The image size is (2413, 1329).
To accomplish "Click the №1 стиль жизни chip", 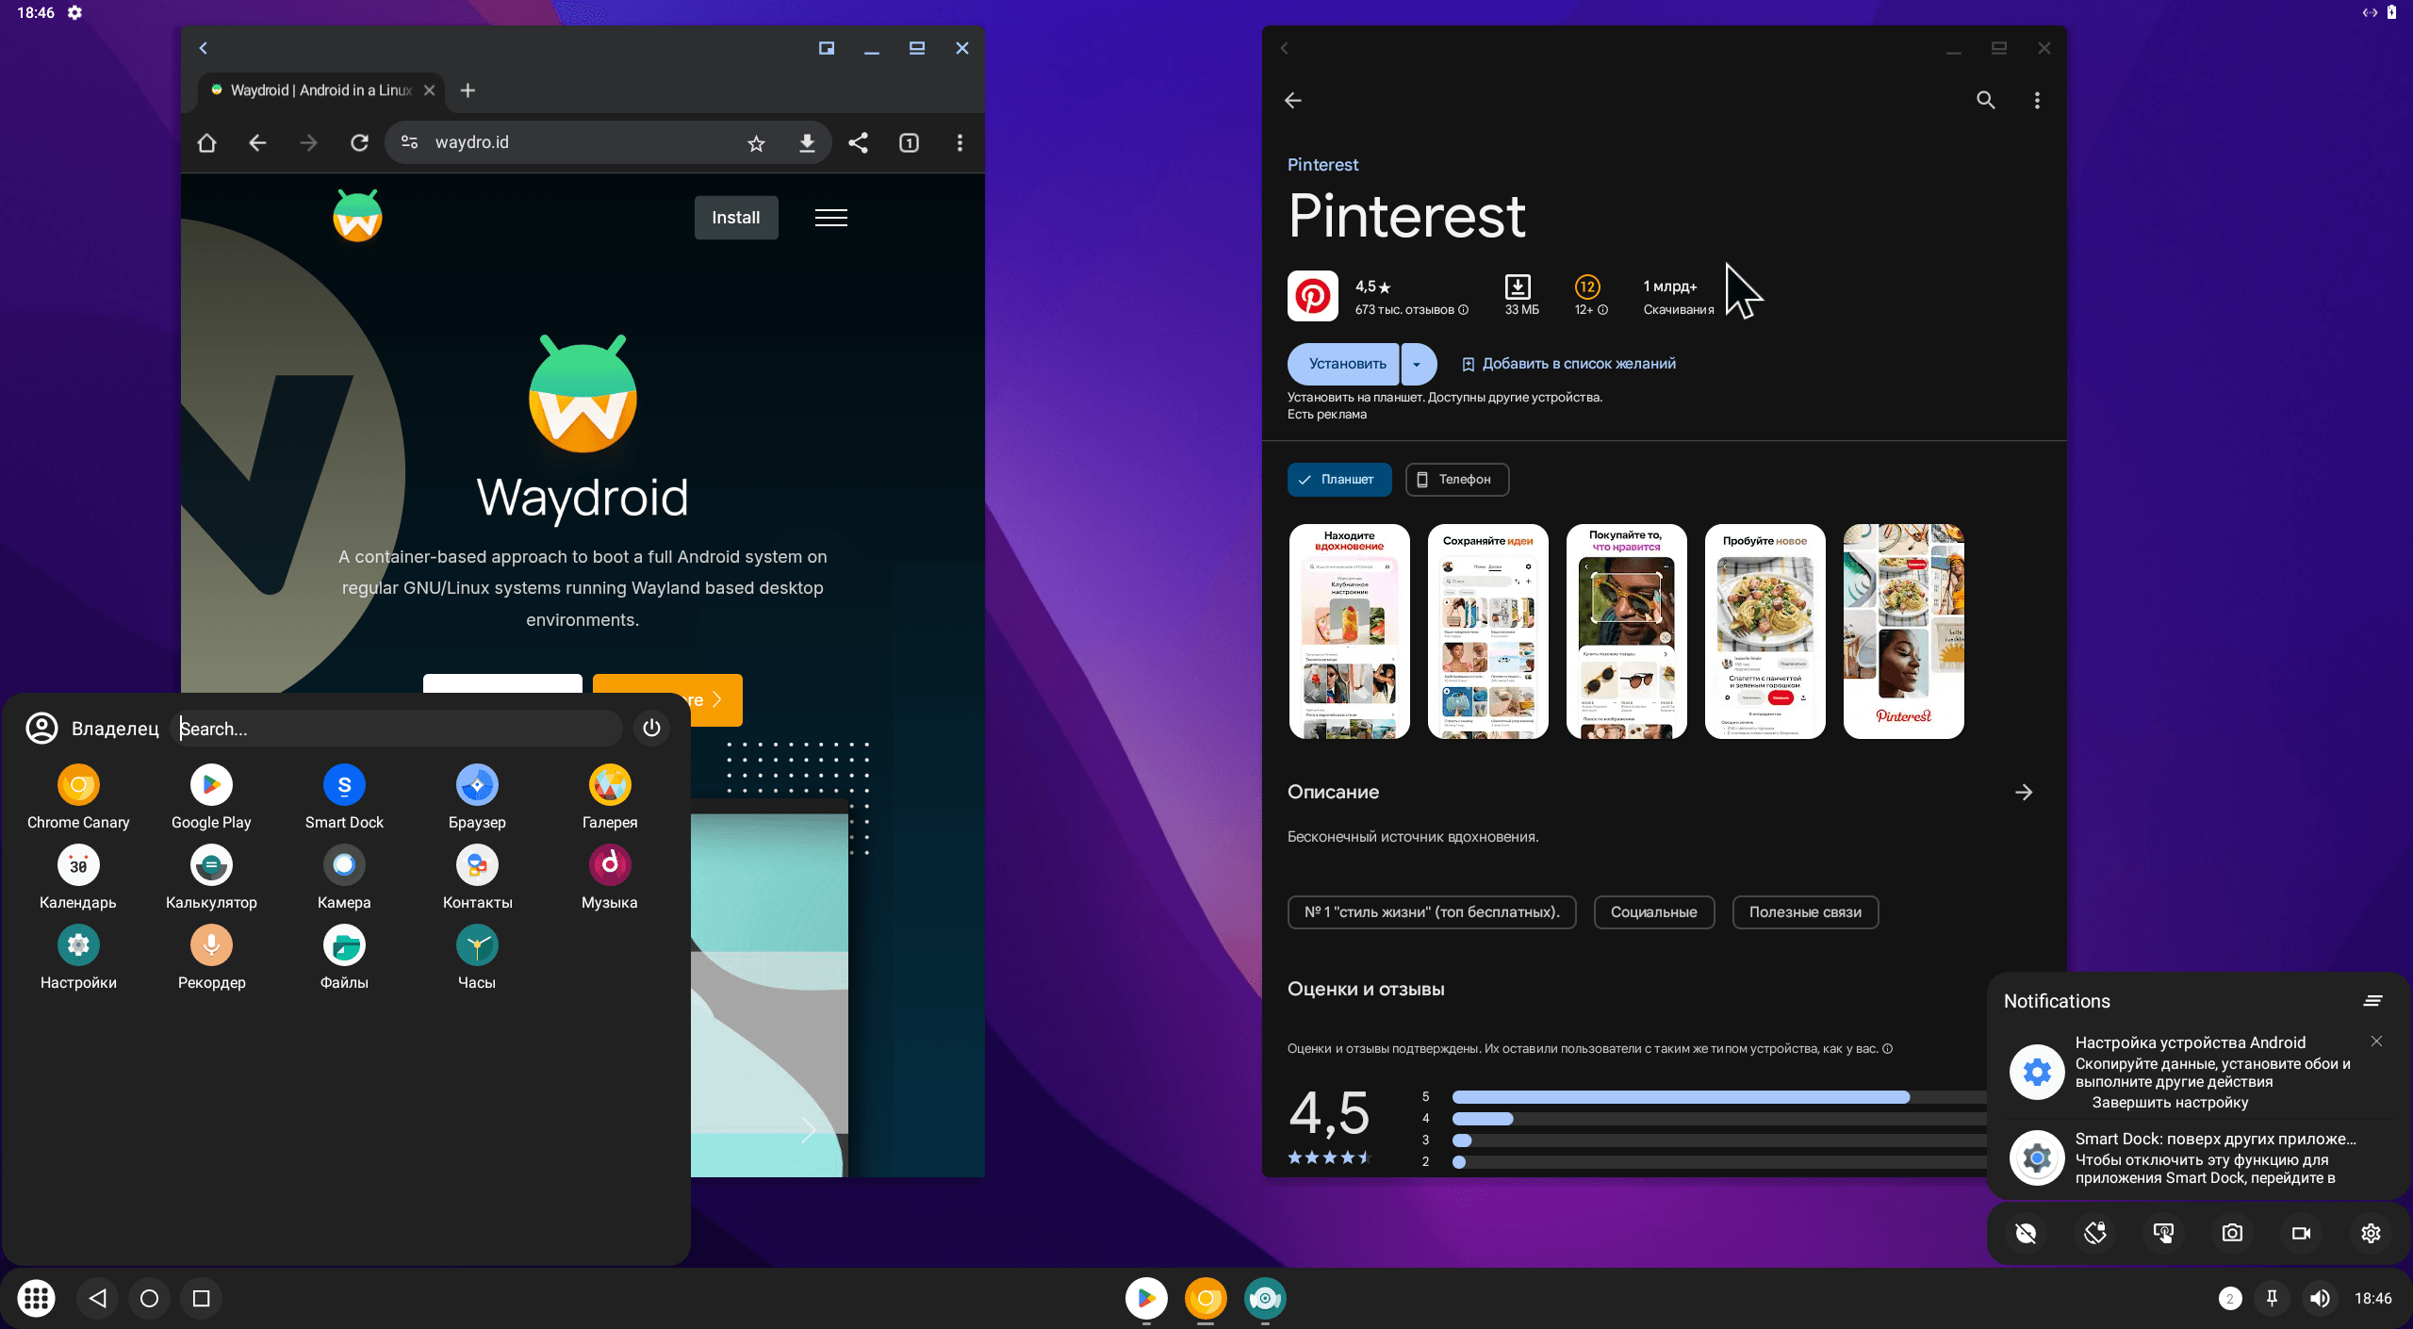I will [x=1431, y=912].
